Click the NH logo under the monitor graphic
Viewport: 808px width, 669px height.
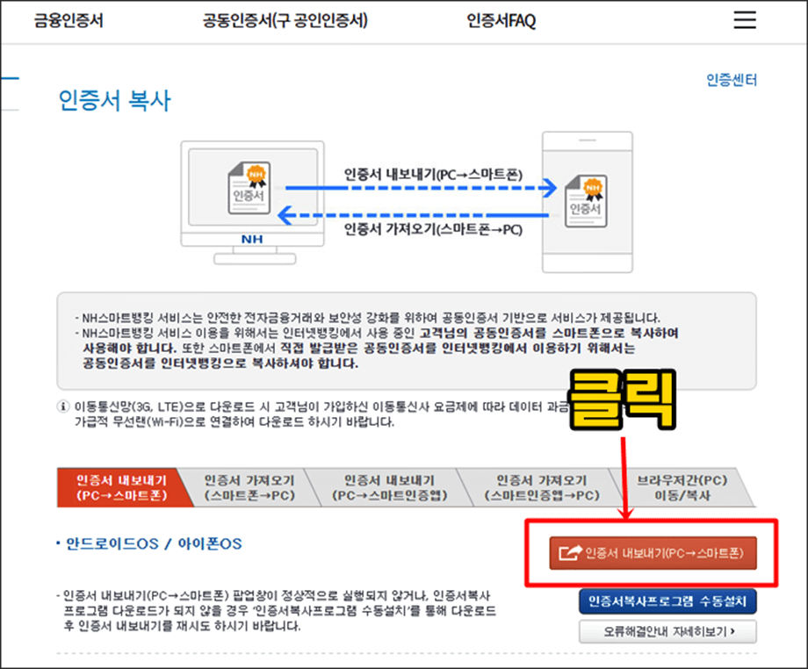[x=253, y=239]
